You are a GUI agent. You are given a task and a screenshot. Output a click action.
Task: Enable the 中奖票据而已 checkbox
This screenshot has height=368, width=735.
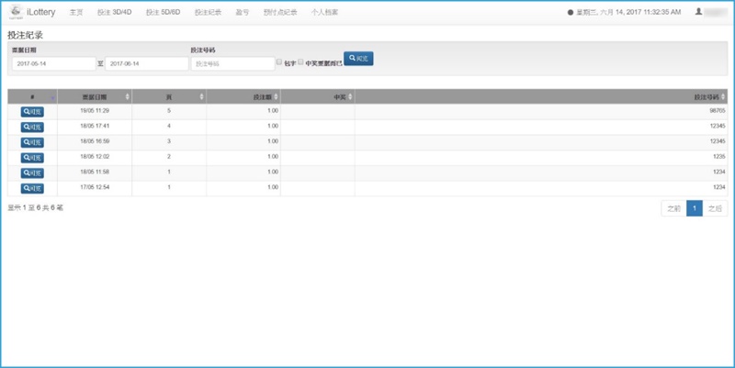pos(301,62)
